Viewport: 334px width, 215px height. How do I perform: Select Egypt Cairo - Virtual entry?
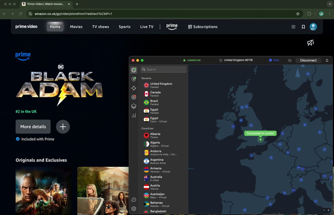coord(163,120)
